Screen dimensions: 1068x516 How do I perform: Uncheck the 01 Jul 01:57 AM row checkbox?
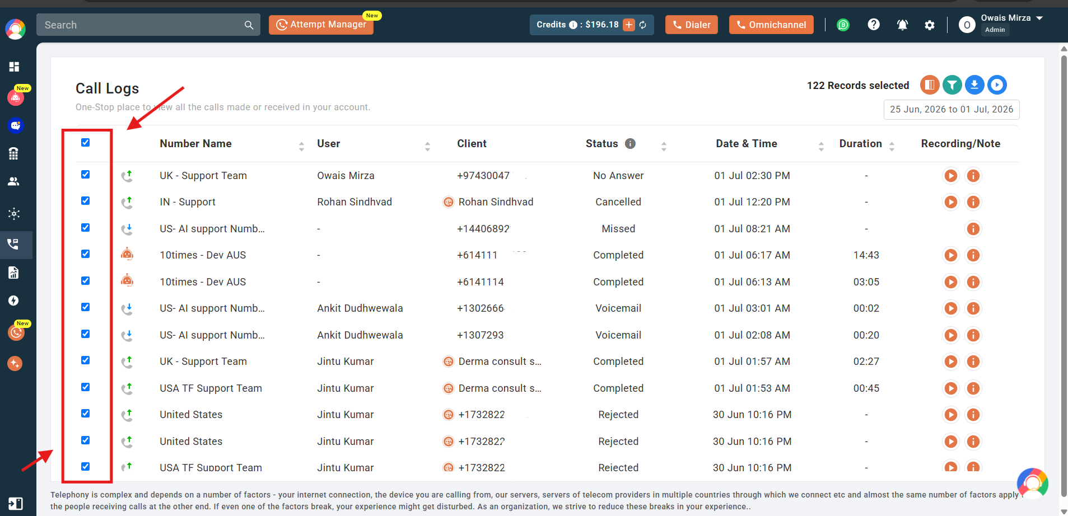pos(86,360)
